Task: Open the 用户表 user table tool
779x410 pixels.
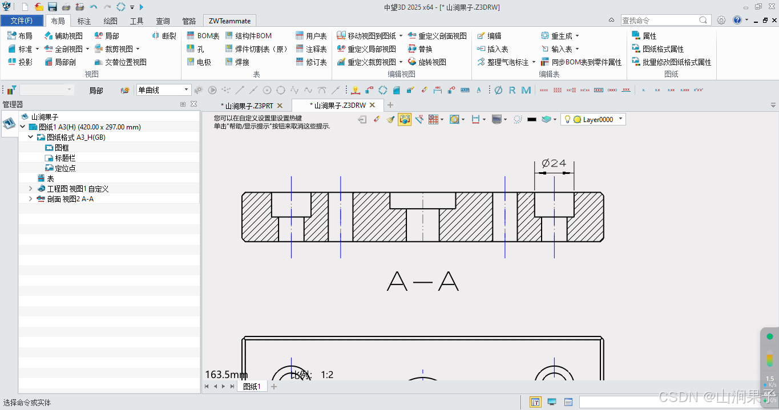Action: [312, 35]
